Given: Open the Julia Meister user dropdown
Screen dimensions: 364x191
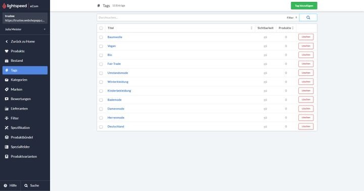Looking at the screenshot, I should click(x=25, y=29).
